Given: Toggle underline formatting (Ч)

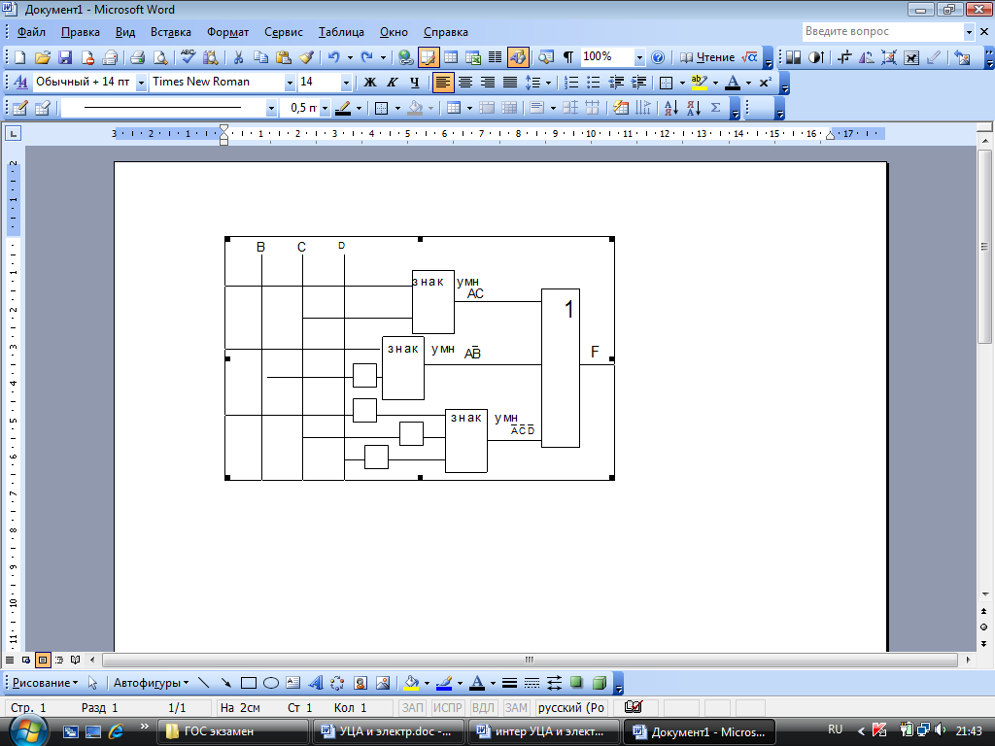Looking at the screenshot, I should (414, 83).
